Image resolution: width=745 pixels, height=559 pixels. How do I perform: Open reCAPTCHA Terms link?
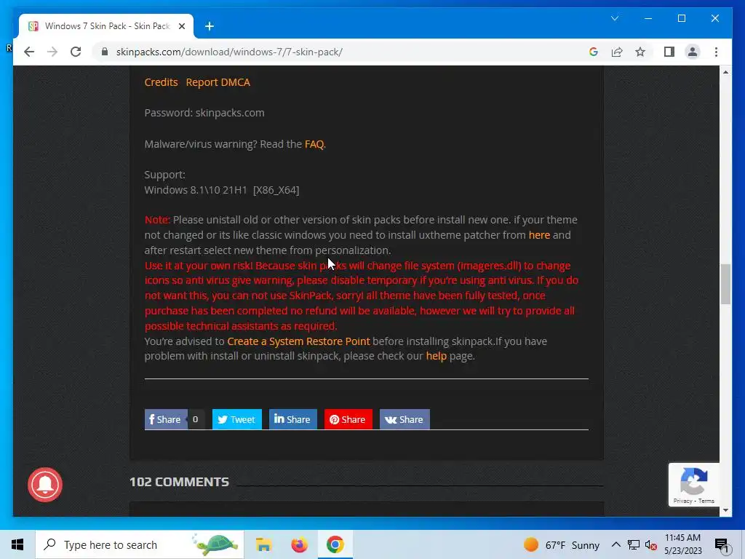click(706, 501)
